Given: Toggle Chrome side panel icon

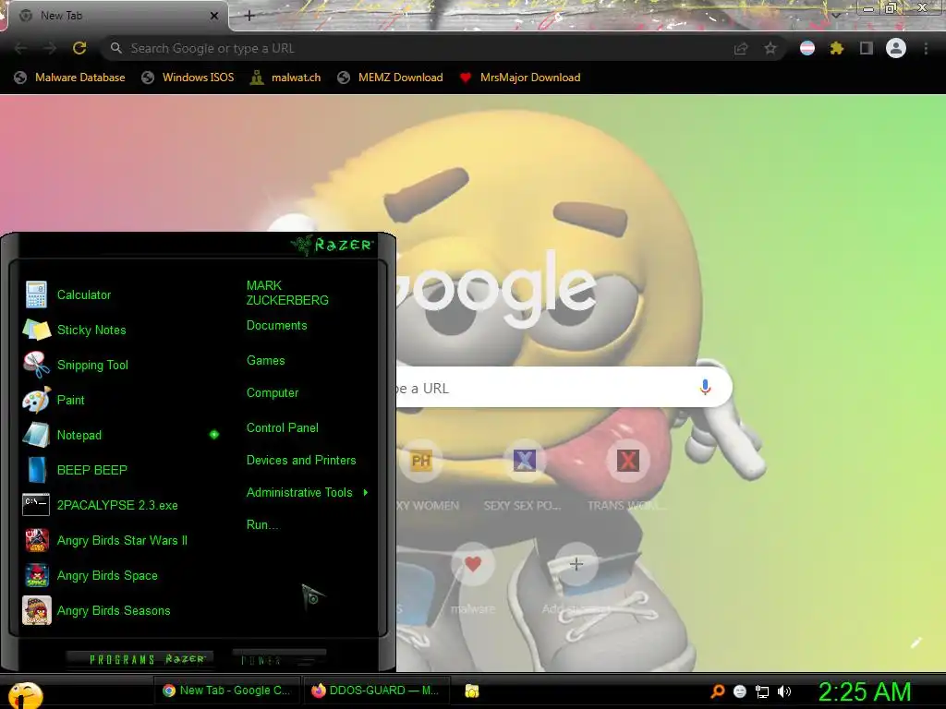Looking at the screenshot, I should [x=867, y=48].
